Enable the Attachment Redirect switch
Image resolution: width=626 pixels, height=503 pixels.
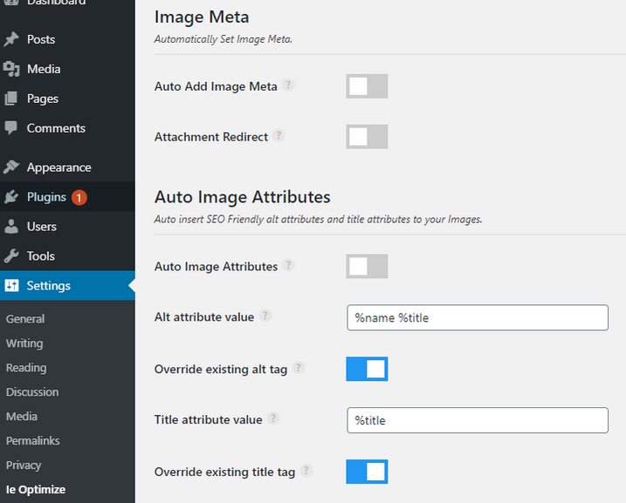point(367,137)
